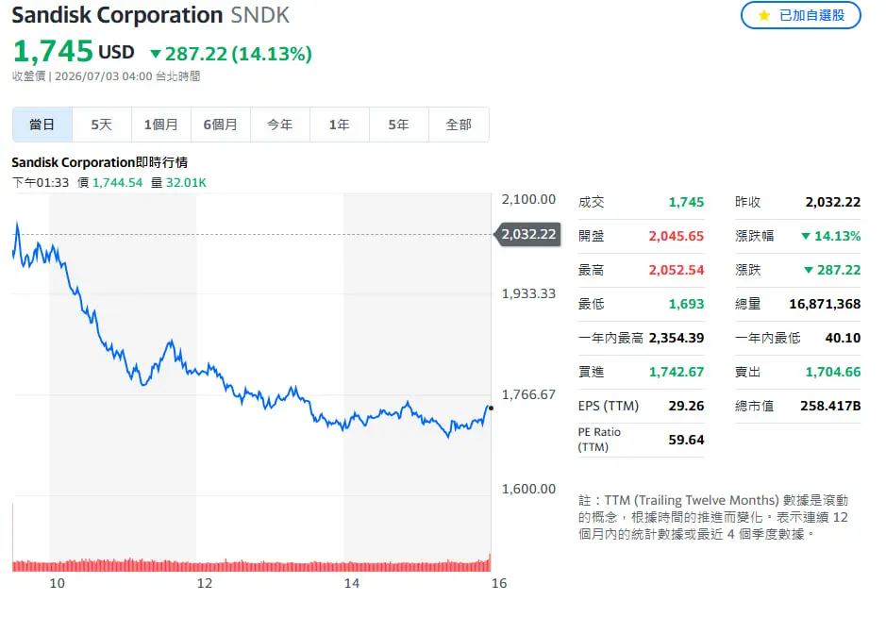Select the 全部 full history tab
886x617 pixels.
[x=459, y=125]
